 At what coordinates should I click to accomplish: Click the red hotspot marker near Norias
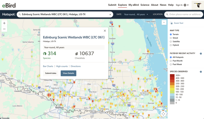click(112, 24)
